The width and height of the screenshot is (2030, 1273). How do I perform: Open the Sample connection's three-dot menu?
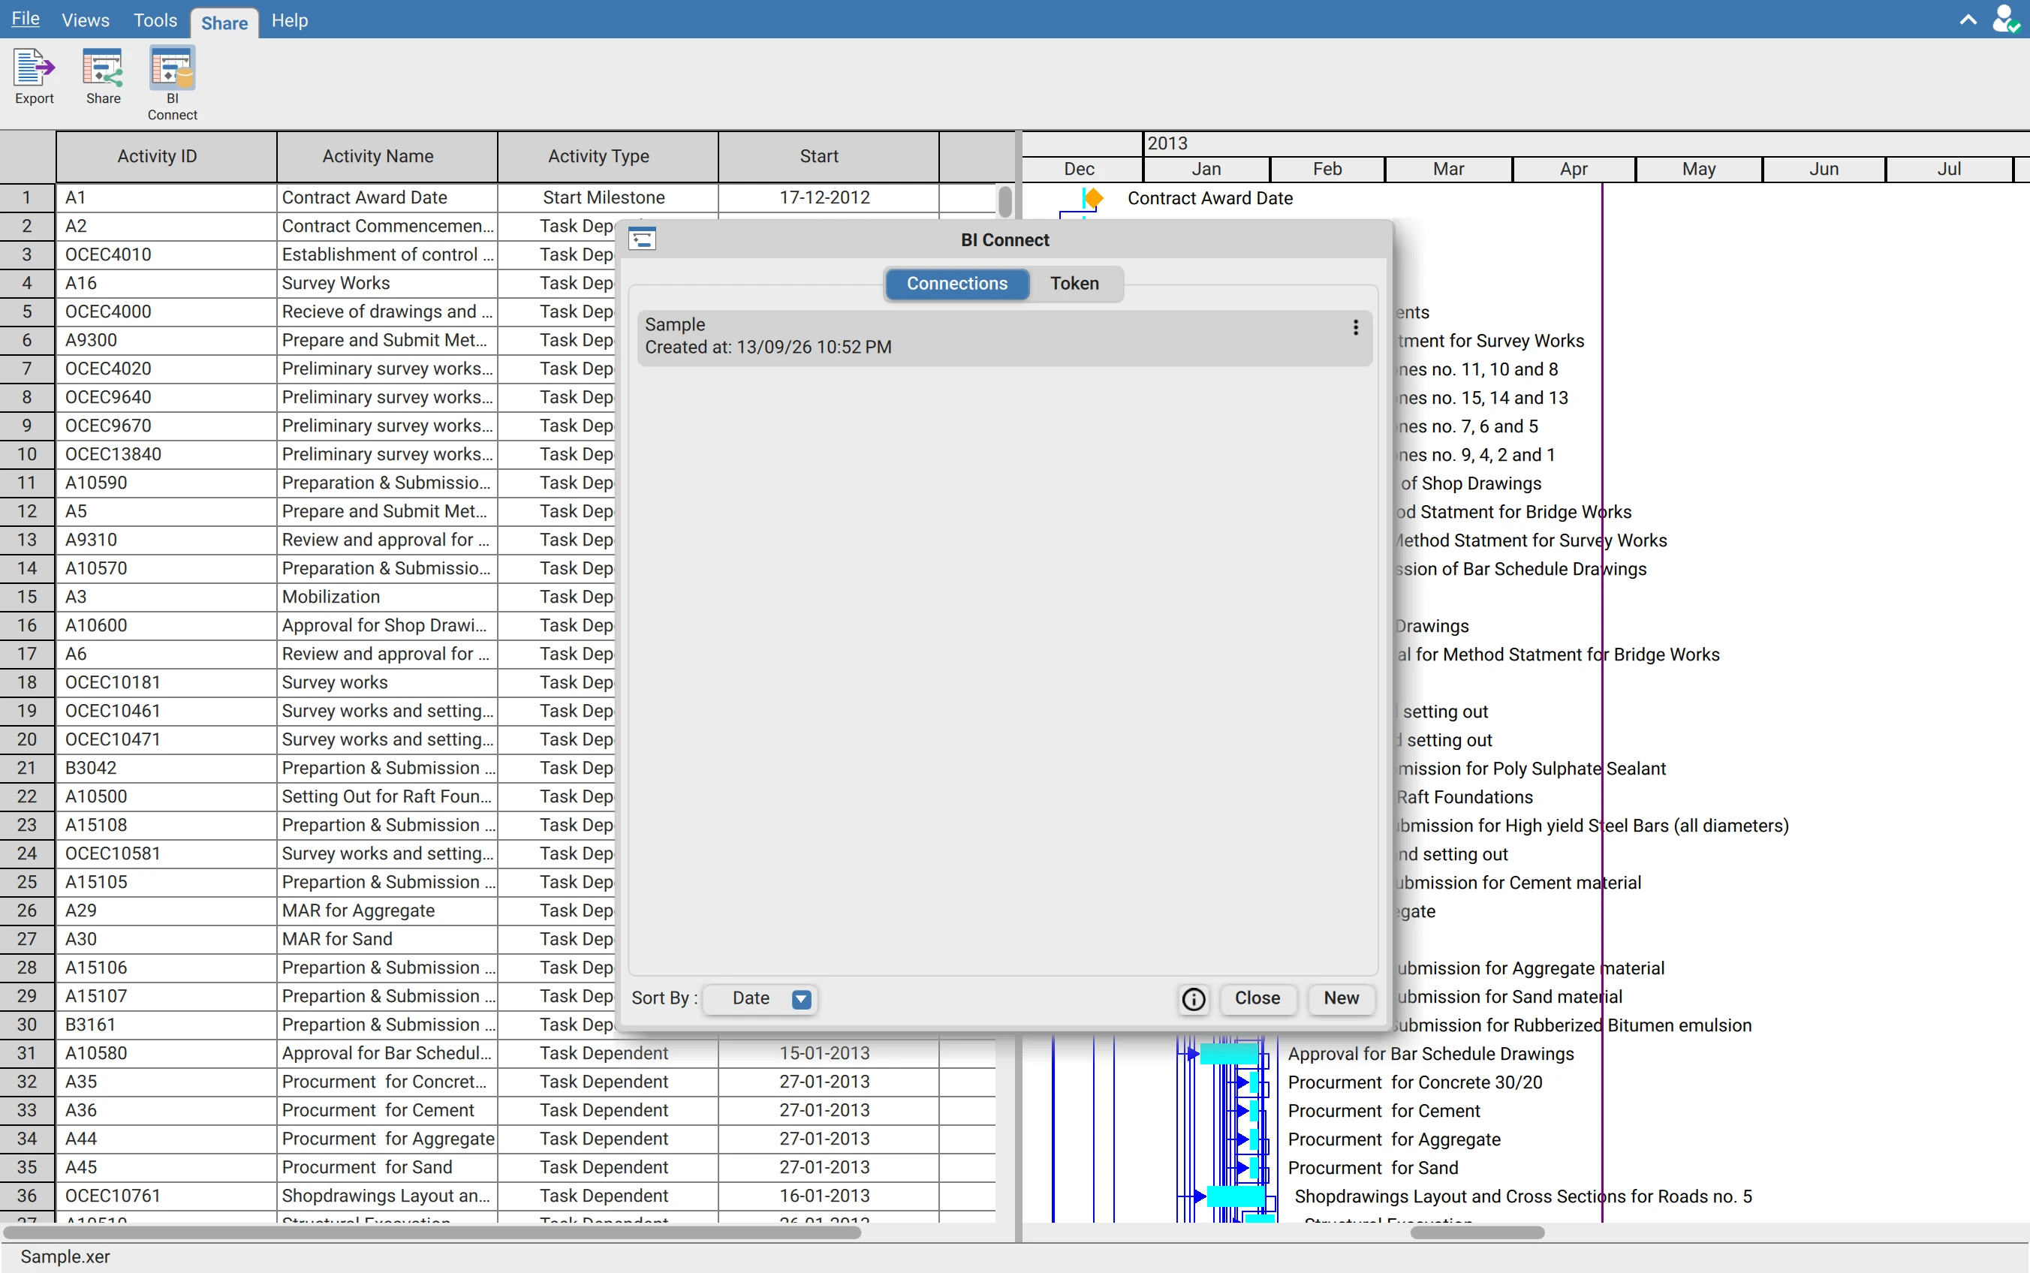click(x=1356, y=327)
